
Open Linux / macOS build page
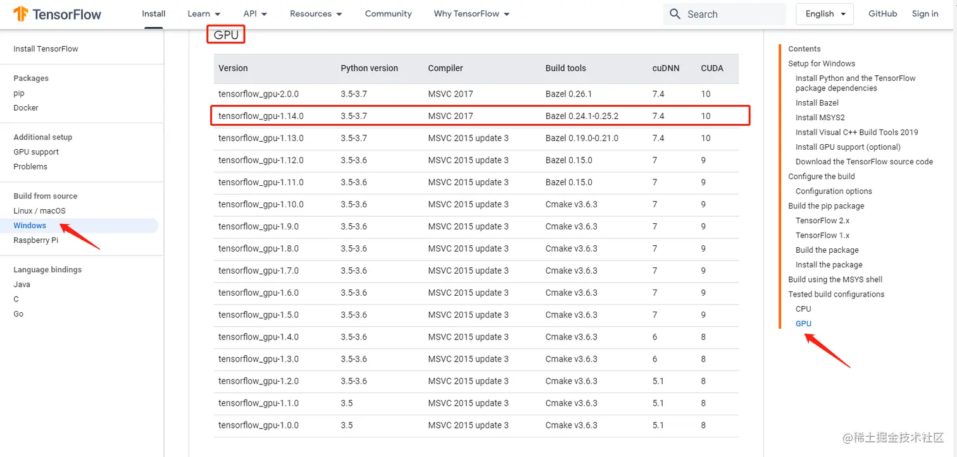[x=39, y=210]
